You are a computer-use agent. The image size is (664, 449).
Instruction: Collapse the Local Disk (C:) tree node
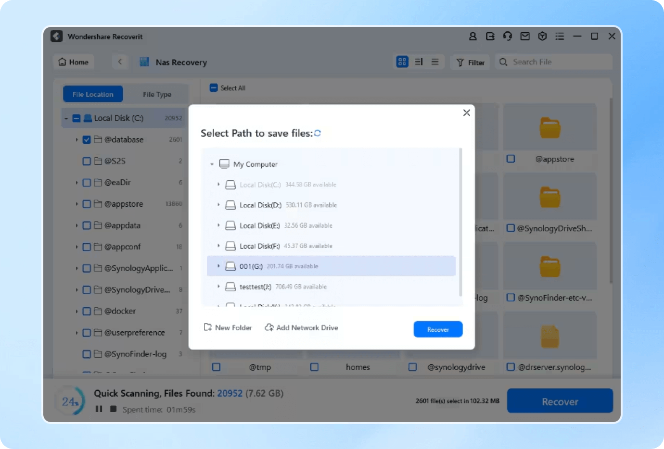pos(66,118)
